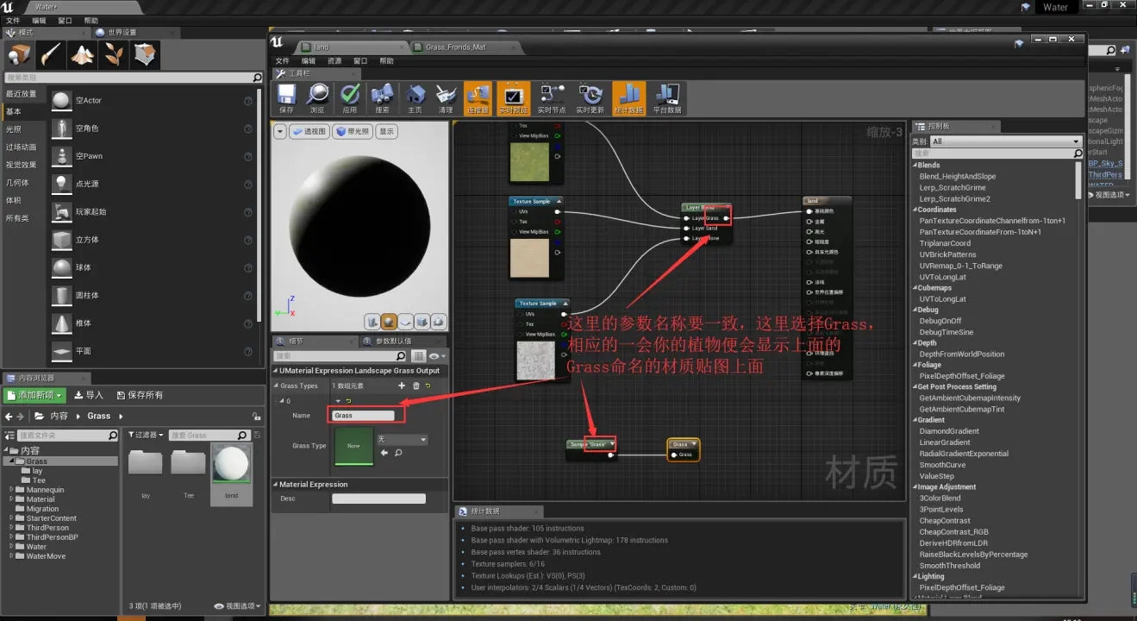Select the geometry editing mode icon
This screenshot has width=1137, height=621.
pyautogui.click(x=146, y=54)
